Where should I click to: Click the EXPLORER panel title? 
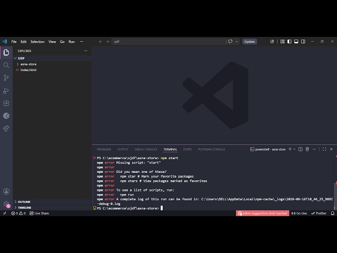click(24, 51)
